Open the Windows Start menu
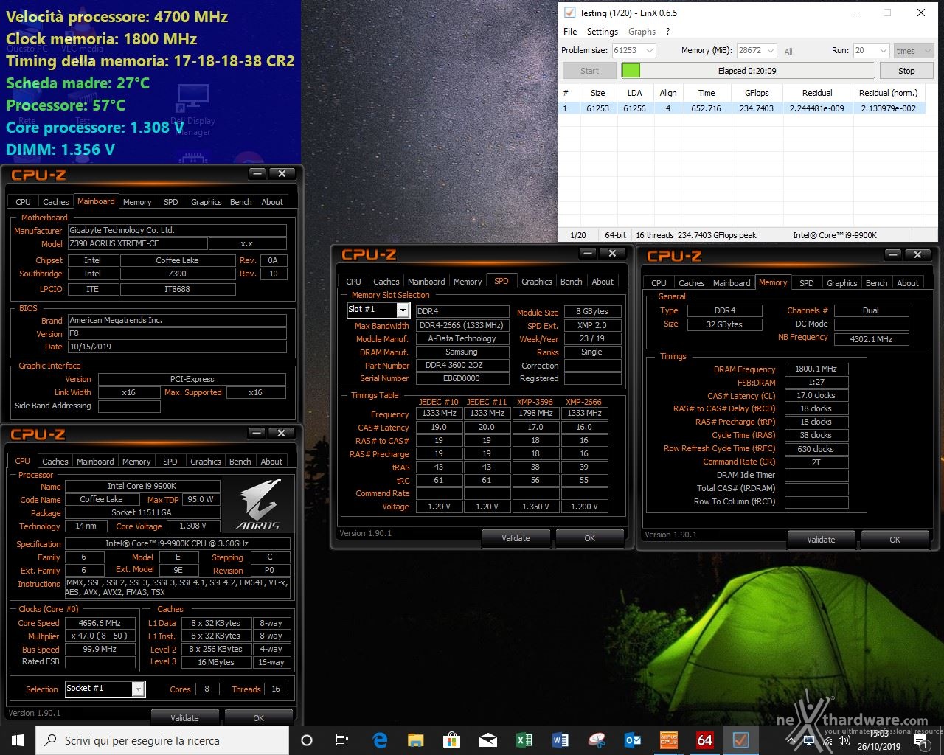 (x=18, y=740)
